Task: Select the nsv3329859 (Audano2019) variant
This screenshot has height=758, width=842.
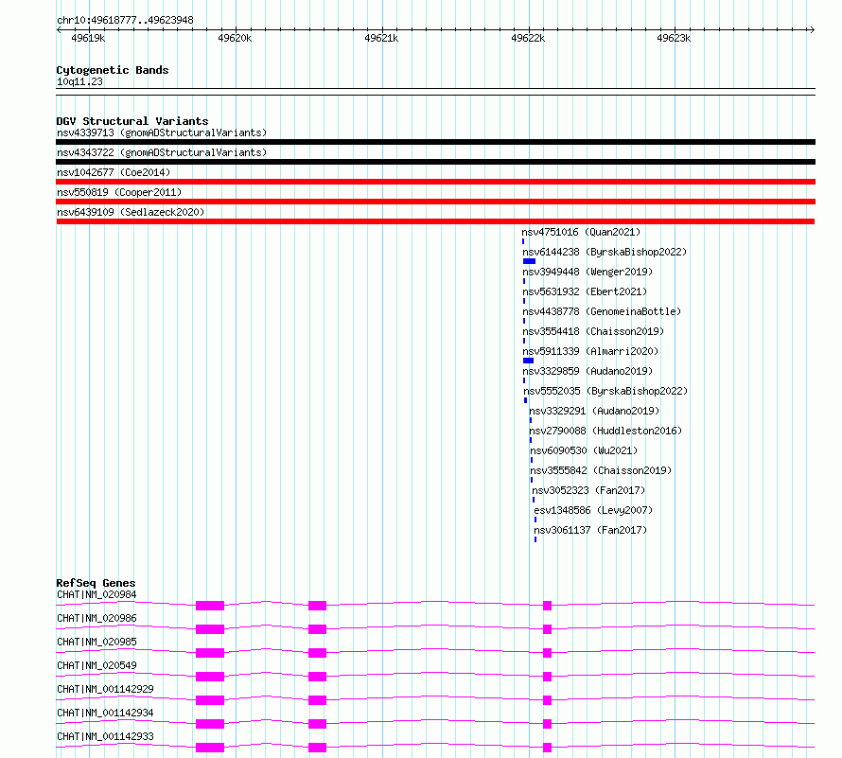Action: coord(588,371)
